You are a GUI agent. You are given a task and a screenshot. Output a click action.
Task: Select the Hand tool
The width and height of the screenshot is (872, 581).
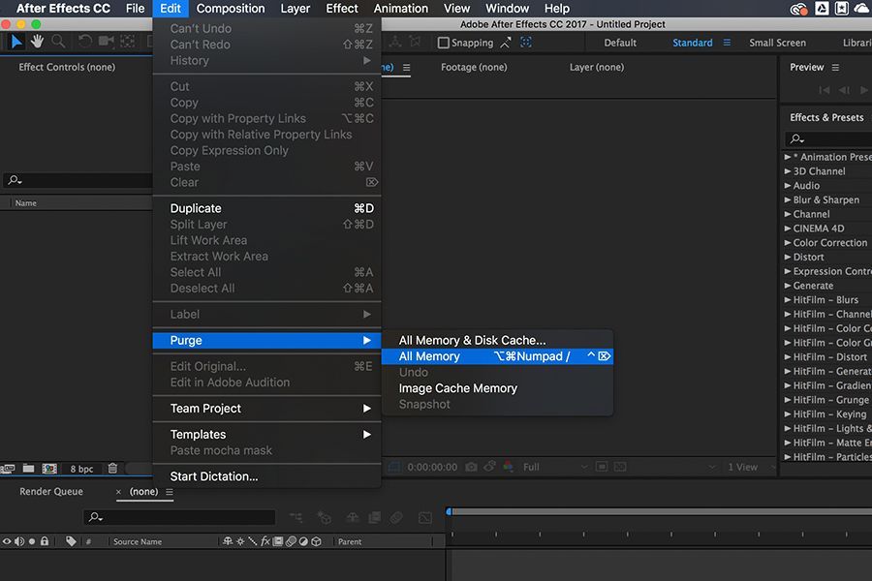coord(37,42)
